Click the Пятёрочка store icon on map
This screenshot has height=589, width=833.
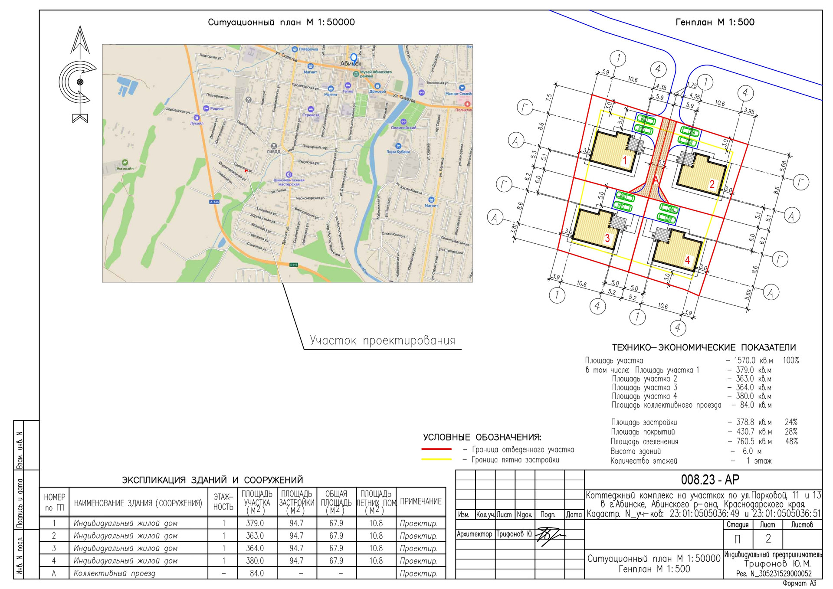tap(295, 49)
